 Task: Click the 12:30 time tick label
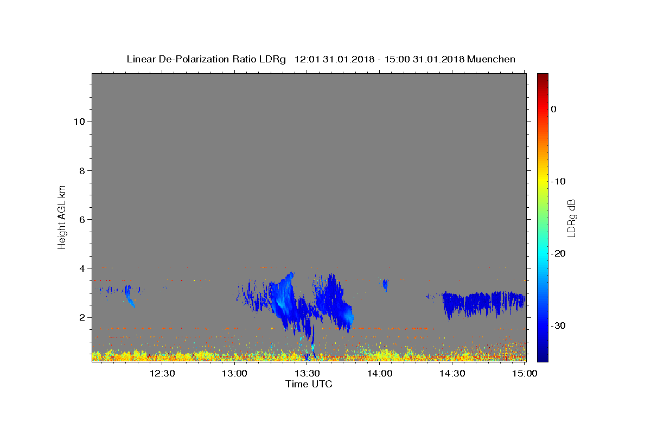[162, 373]
